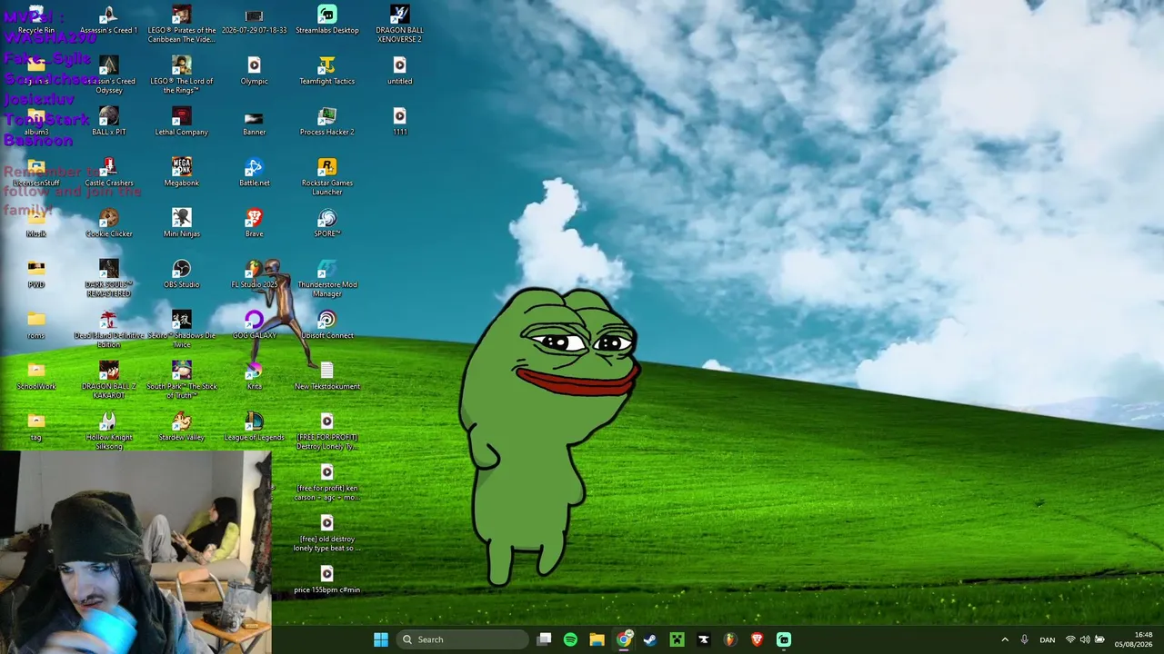The width and height of the screenshot is (1164, 654).
Task: Open Spotify from the taskbar
Action: [x=570, y=639]
